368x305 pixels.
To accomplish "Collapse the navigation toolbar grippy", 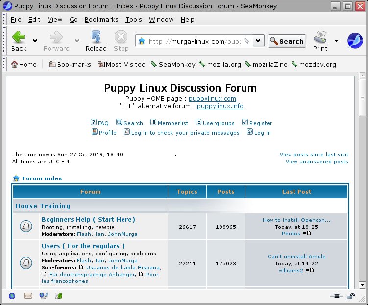I will [x=4, y=40].
